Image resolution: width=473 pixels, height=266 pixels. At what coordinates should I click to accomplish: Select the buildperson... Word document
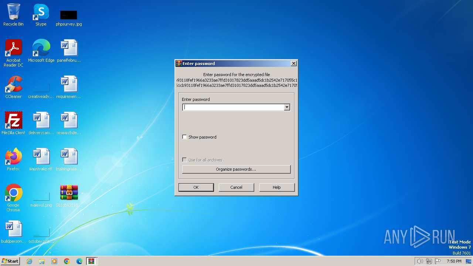click(x=13, y=232)
